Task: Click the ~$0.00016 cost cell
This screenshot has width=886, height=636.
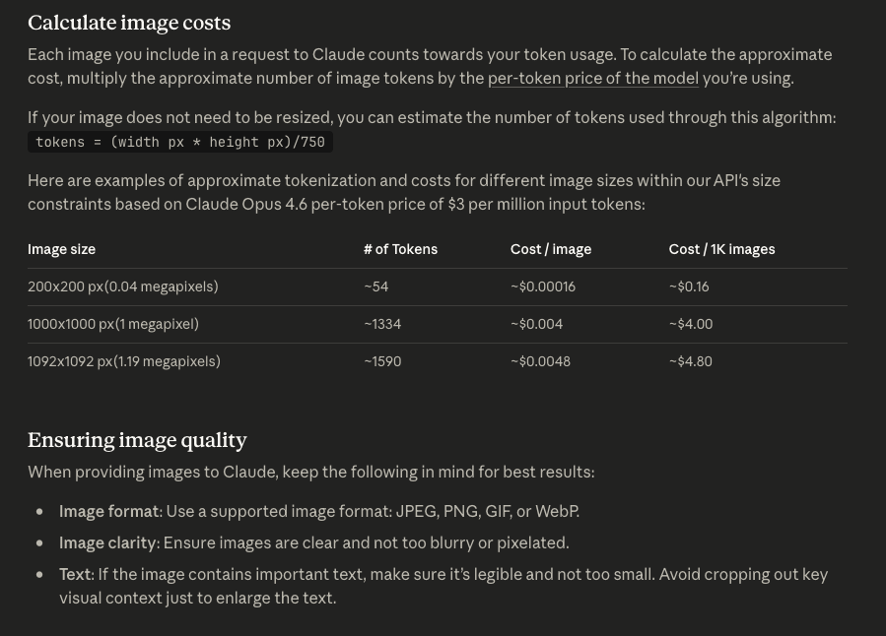Action: point(543,286)
